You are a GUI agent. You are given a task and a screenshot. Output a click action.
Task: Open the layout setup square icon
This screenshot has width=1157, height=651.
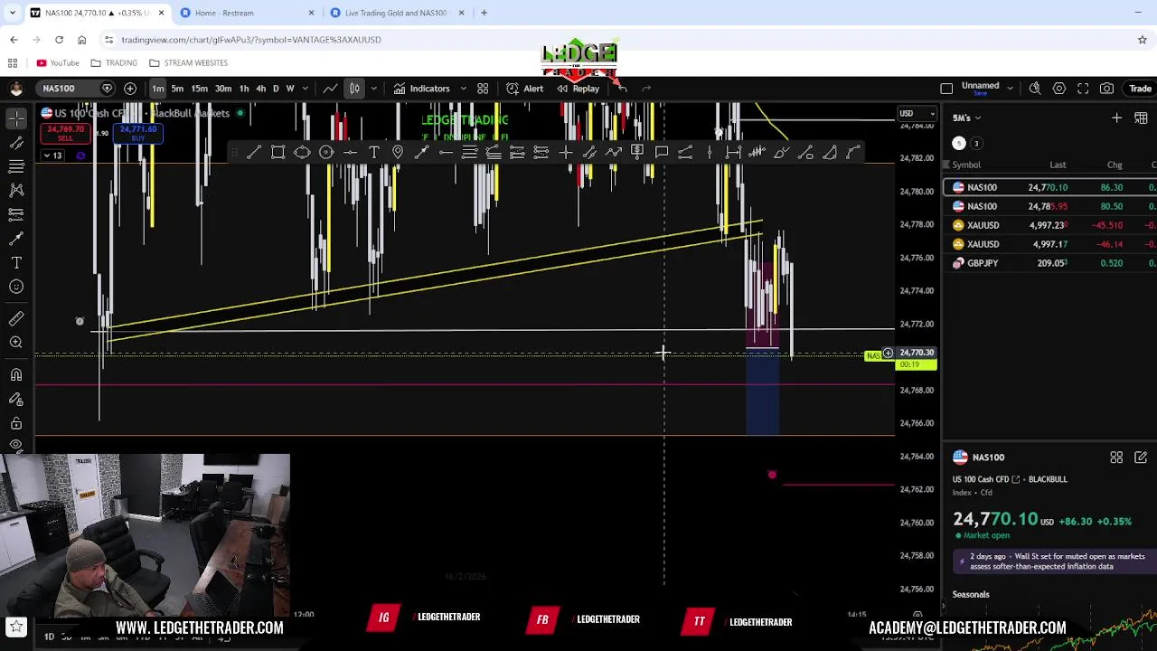(946, 89)
